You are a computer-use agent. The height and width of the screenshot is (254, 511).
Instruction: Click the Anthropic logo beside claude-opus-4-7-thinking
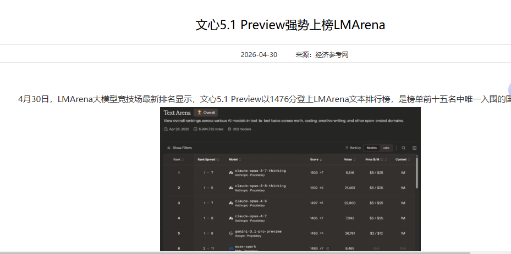tap(230, 173)
